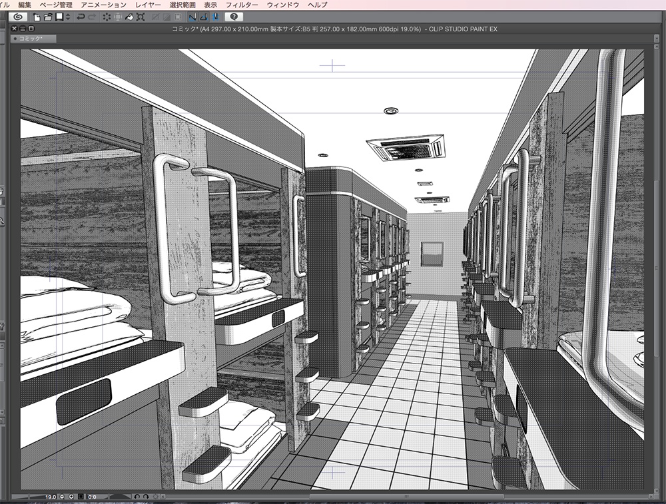Open the レイヤー menu
Image resolution: width=666 pixels, height=504 pixels.
(x=148, y=5)
